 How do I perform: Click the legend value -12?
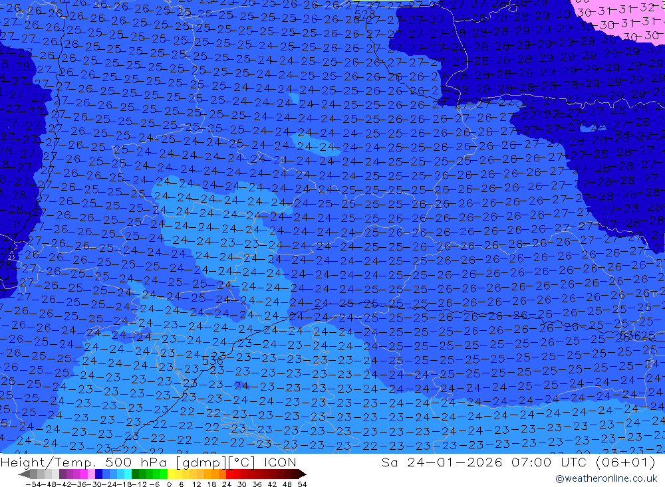[x=138, y=484]
